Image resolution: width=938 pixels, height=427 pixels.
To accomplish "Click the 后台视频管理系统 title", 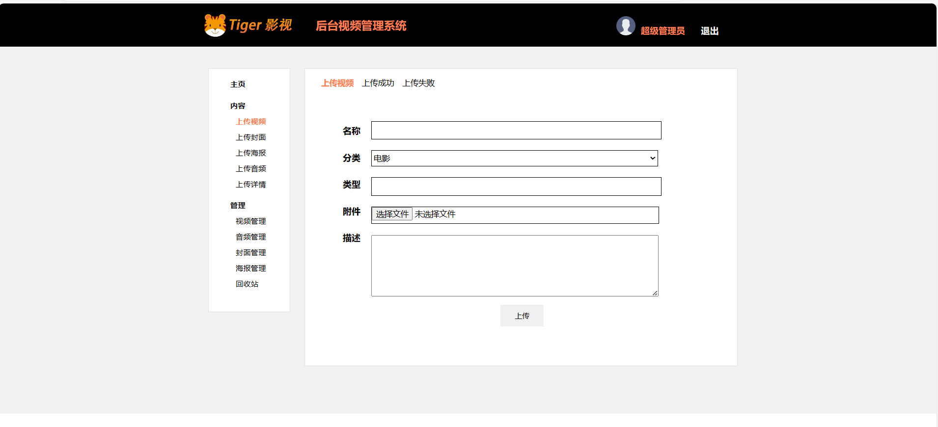I will click(361, 26).
